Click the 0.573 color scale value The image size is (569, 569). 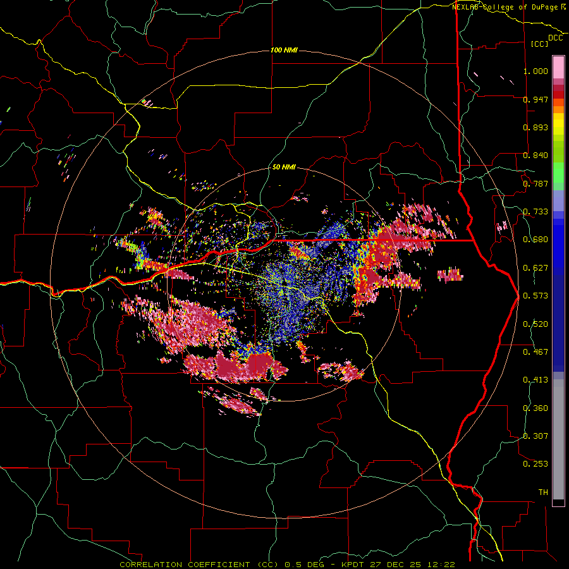click(535, 296)
